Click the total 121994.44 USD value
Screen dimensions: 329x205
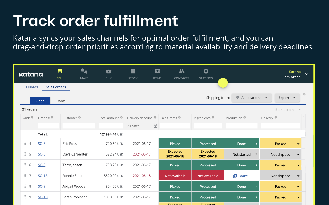[112, 134]
